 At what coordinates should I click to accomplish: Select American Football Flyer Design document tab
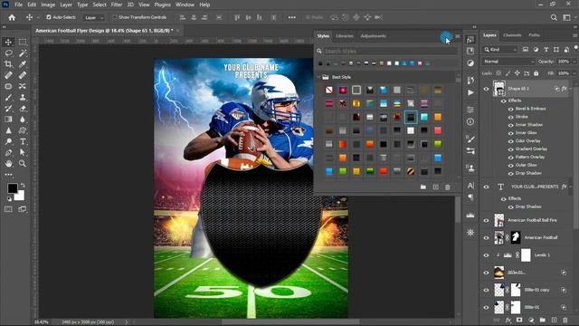pyautogui.click(x=104, y=31)
